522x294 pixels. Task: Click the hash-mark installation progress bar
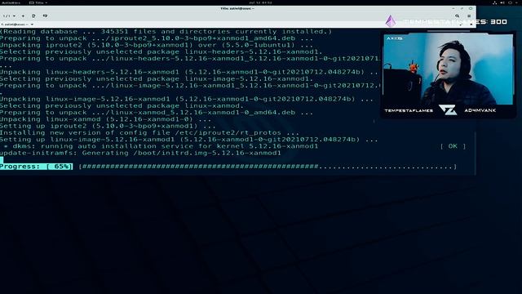(268, 167)
